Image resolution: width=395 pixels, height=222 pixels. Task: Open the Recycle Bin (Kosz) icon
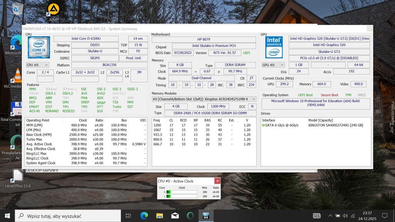click(x=17, y=12)
